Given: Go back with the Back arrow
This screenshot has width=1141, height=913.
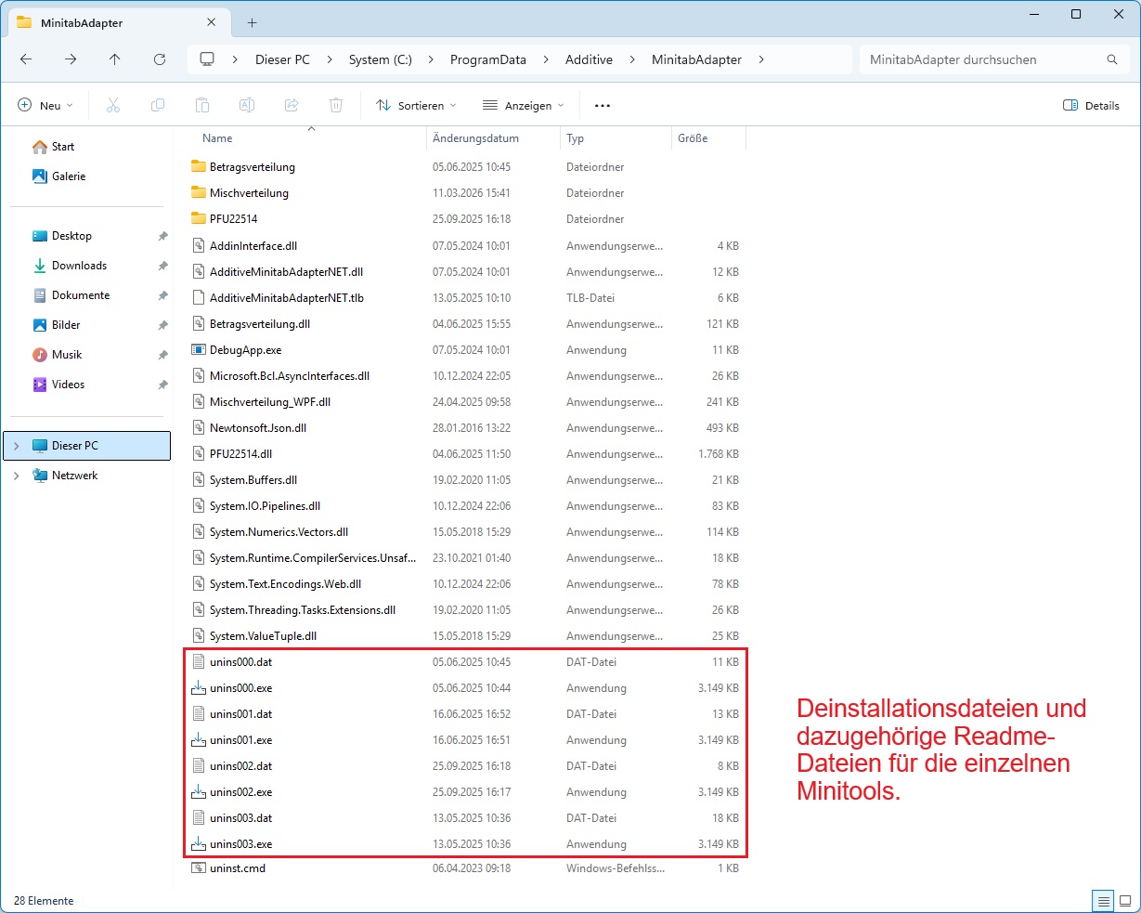Looking at the screenshot, I should [x=26, y=59].
